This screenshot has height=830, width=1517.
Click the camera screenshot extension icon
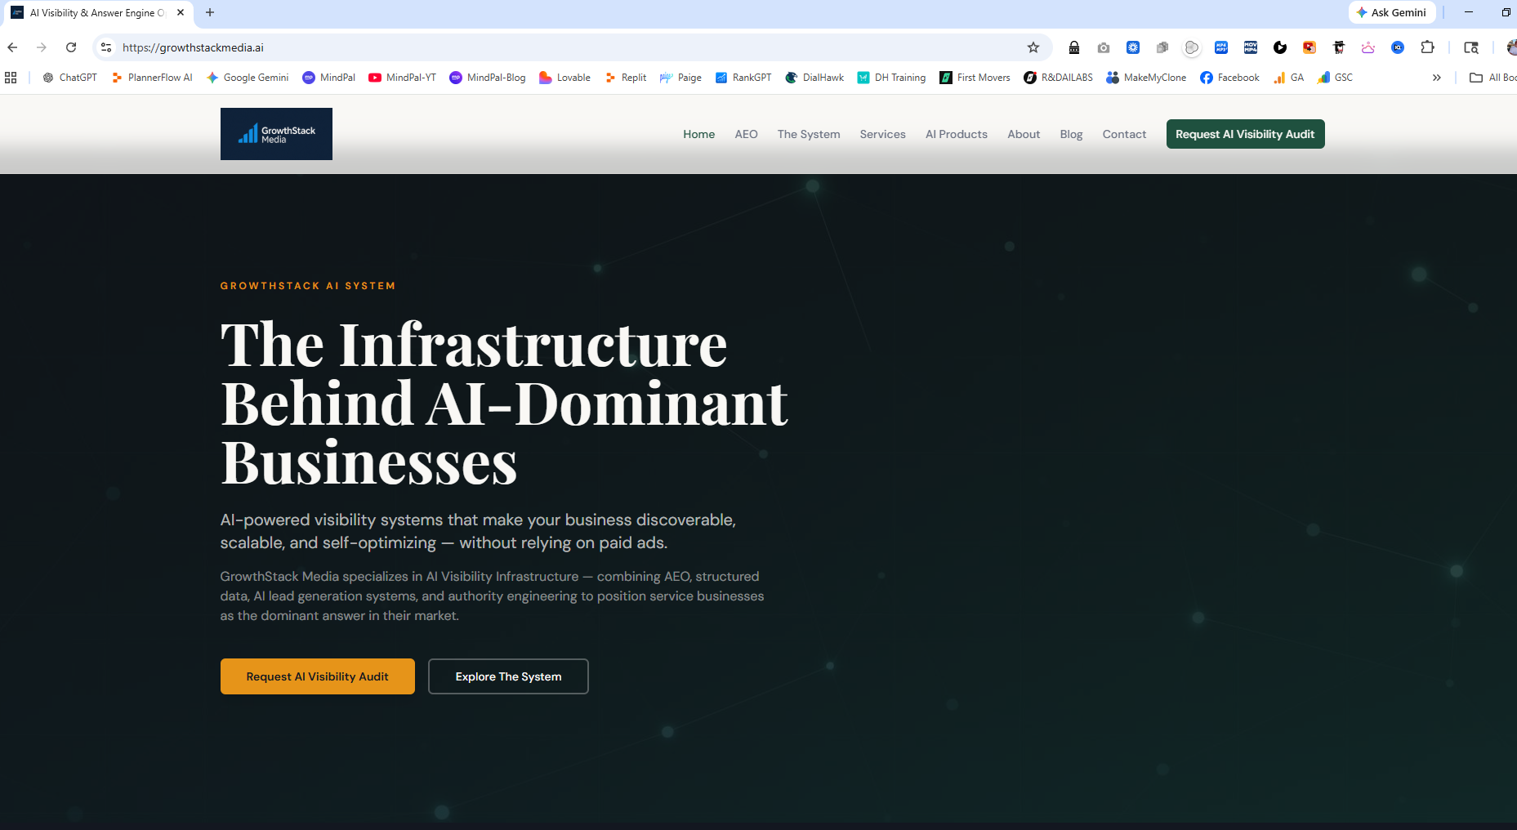point(1104,47)
